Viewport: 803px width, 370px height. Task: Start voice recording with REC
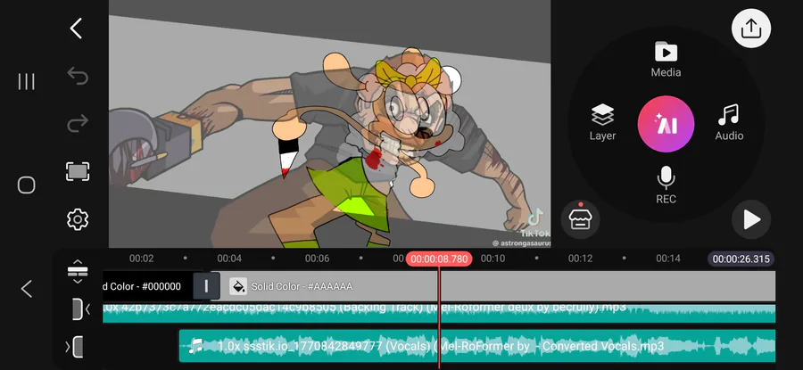pyautogui.click(x=666, y=185)
